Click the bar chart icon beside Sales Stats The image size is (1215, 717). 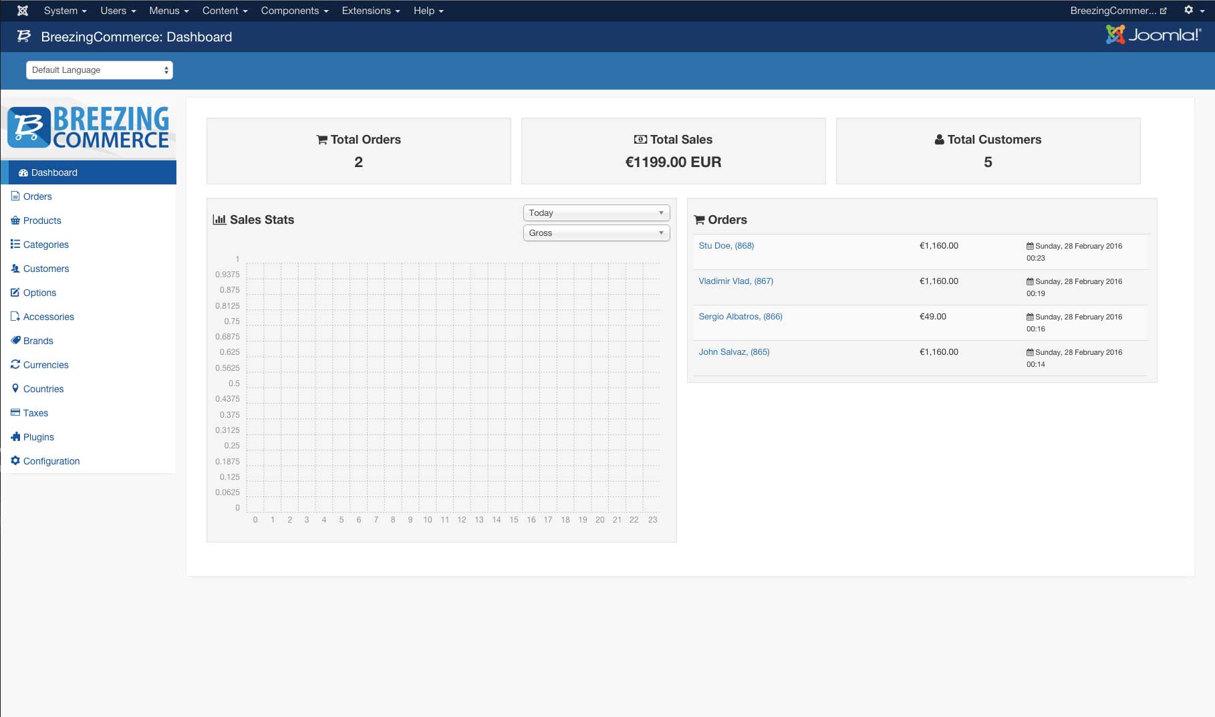(x=219, y=219)
